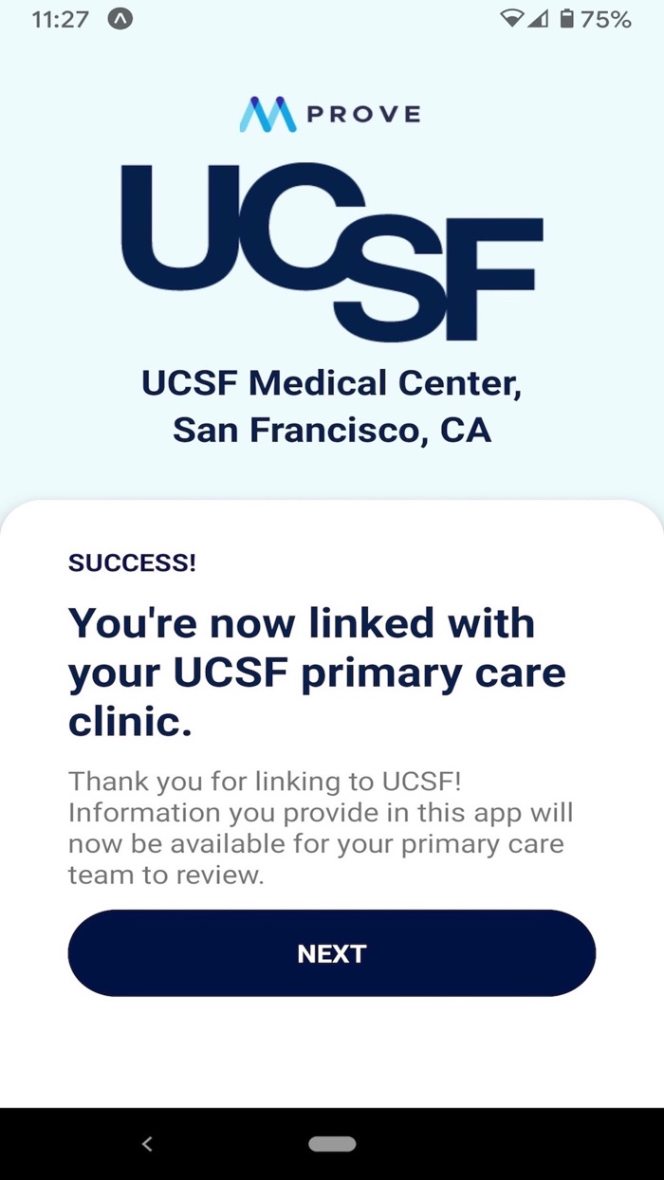Tap the cellular signal strength icon

[x=538, y=19]
